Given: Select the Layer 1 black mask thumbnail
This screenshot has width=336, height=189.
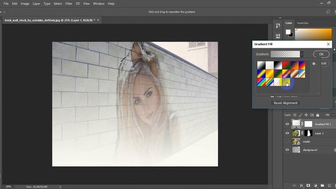Looking at the screenshot, I should click(308, 133).
